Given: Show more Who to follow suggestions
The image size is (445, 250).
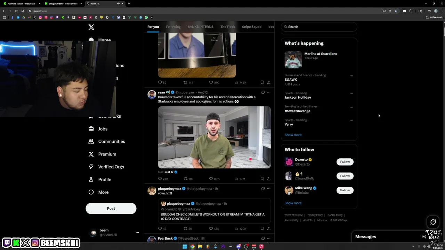Looking at the screenshot, I should pos(293,203).
